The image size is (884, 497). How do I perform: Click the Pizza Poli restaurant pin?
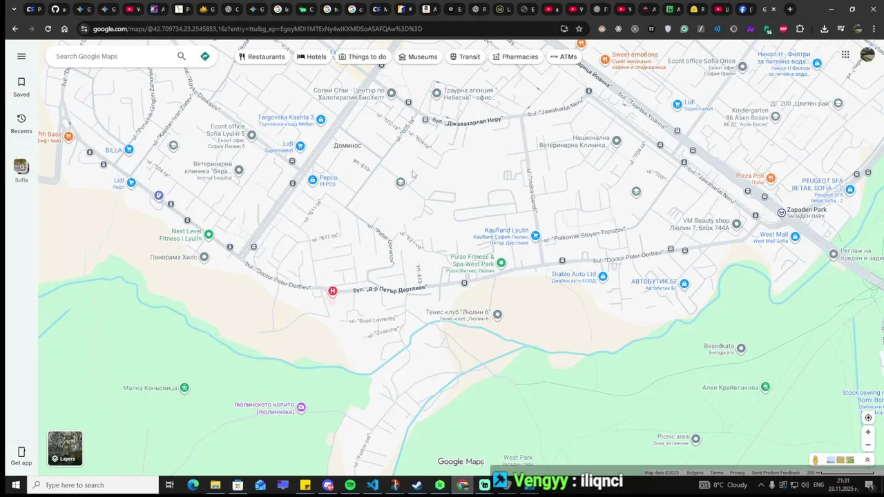click(771, 178)
